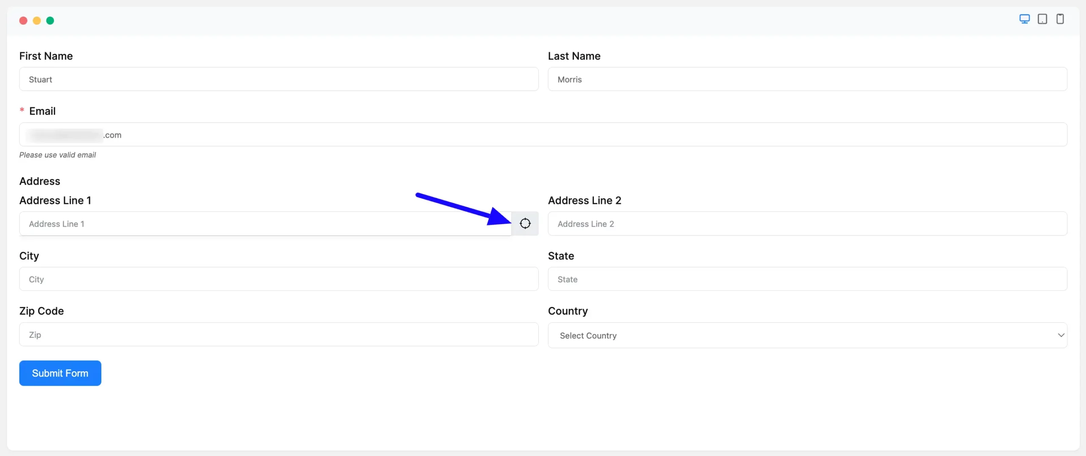Image resolution: width=1086 pixels, height=456 pixels.
Task: Switch to desktop preview icon
Action: (1024, 19)
